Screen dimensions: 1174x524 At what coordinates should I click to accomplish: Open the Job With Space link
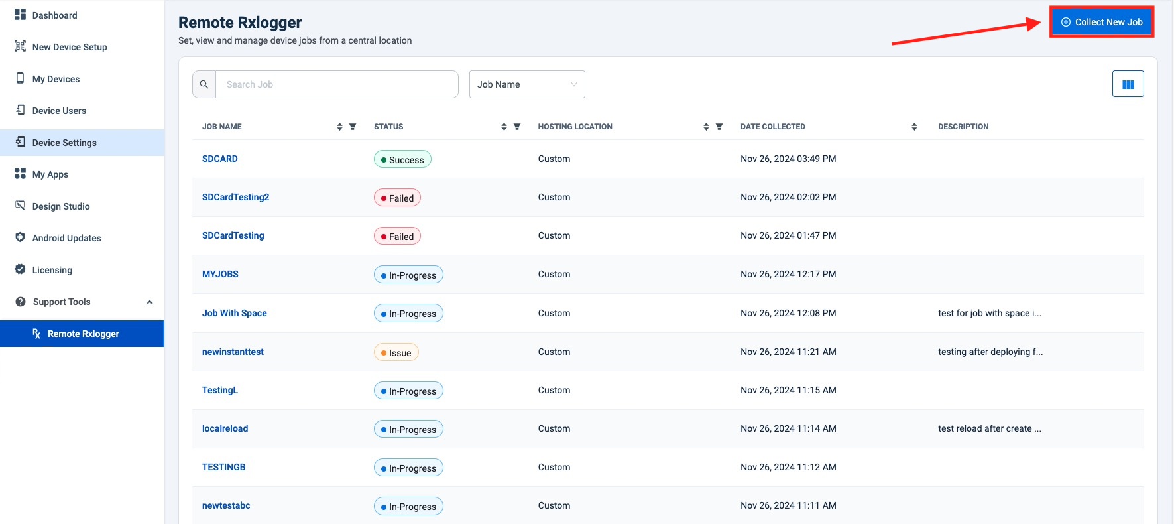(x=234, y=313)
